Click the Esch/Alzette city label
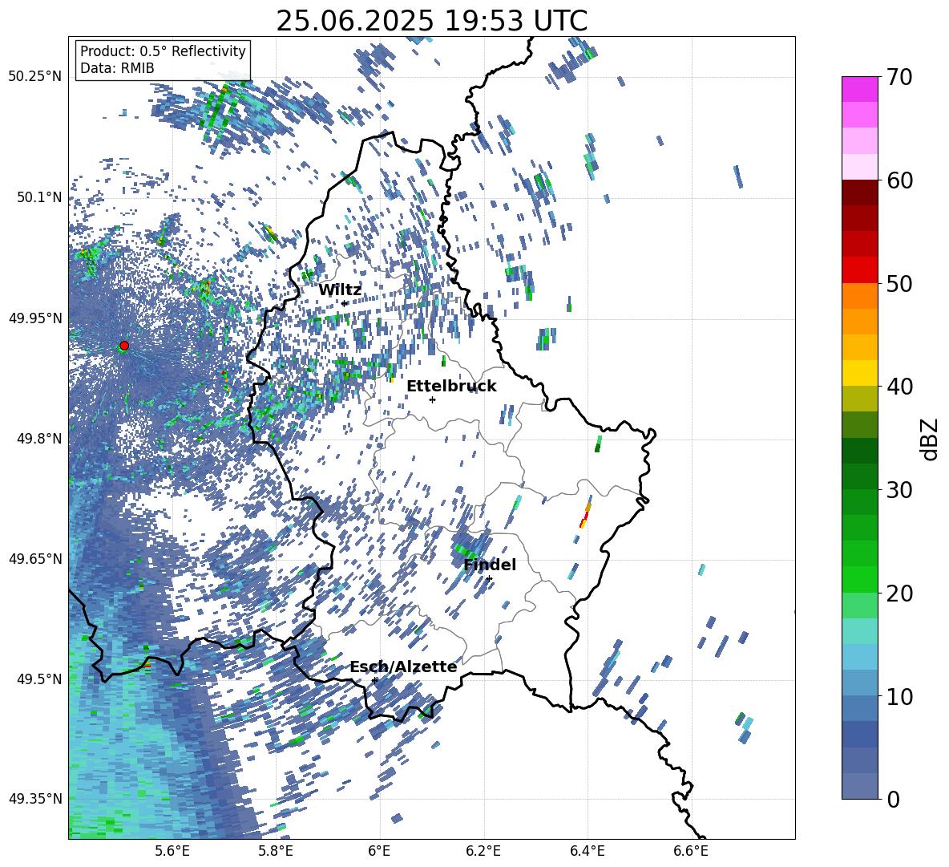The width and height of the screenshot is (949, 867). pyautogui.click(x=403, y=666)
